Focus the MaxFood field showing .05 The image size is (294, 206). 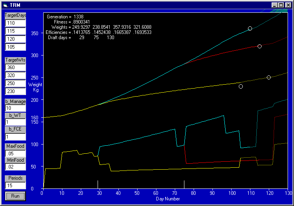pyautogui.click(x=15, y=154)
